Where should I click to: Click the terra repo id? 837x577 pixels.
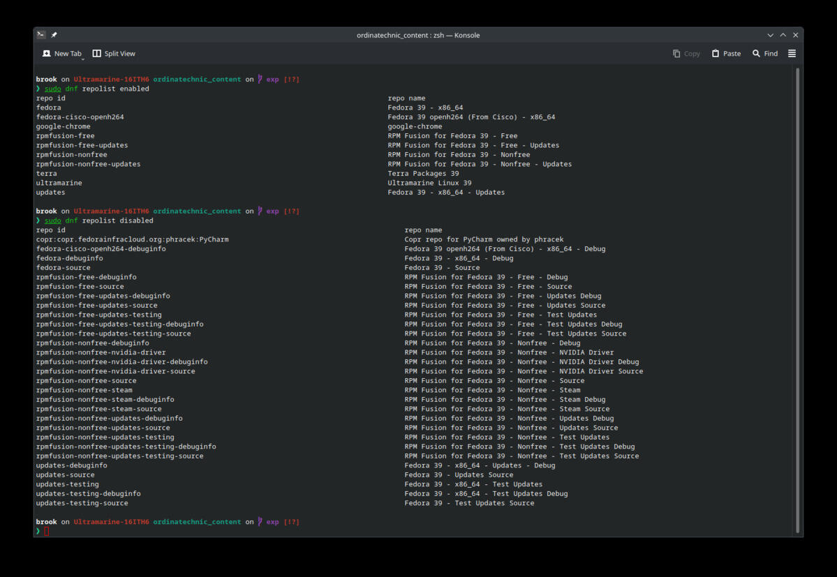point(47,173)
